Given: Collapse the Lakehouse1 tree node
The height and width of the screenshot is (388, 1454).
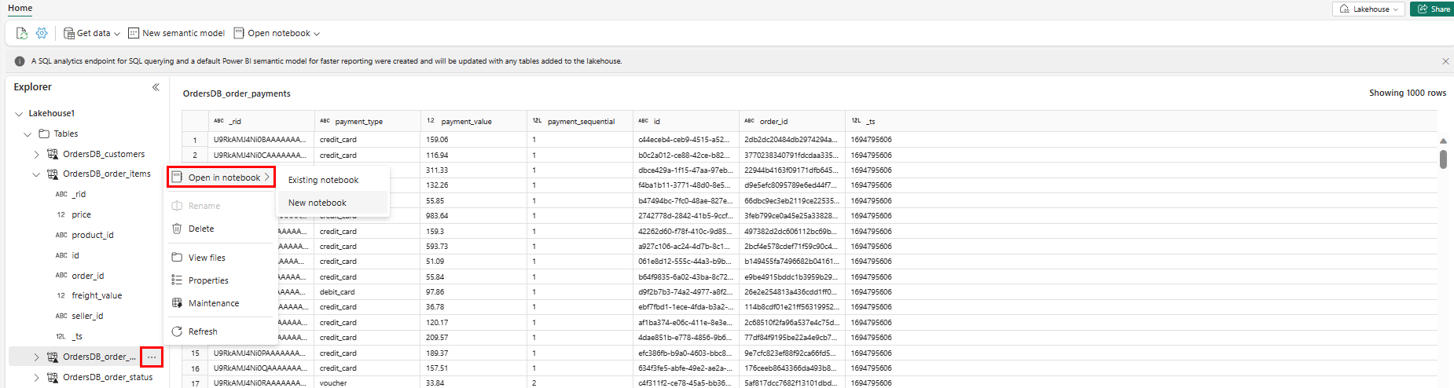Looking at the screenshot, I should click(x=19, y=114).
